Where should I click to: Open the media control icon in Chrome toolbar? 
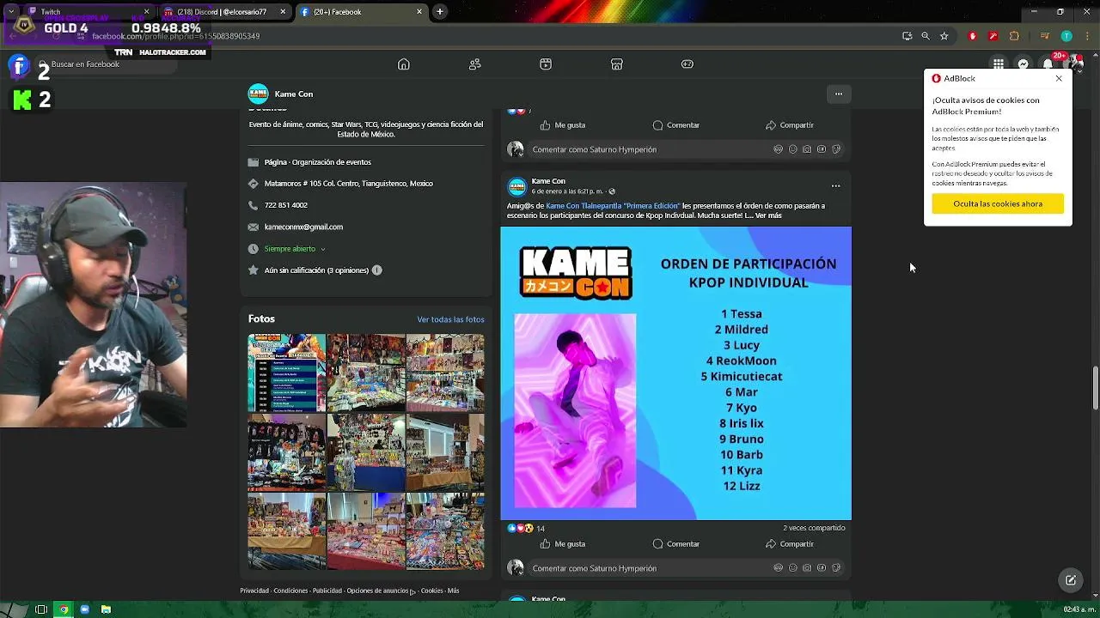(1045, 36)
